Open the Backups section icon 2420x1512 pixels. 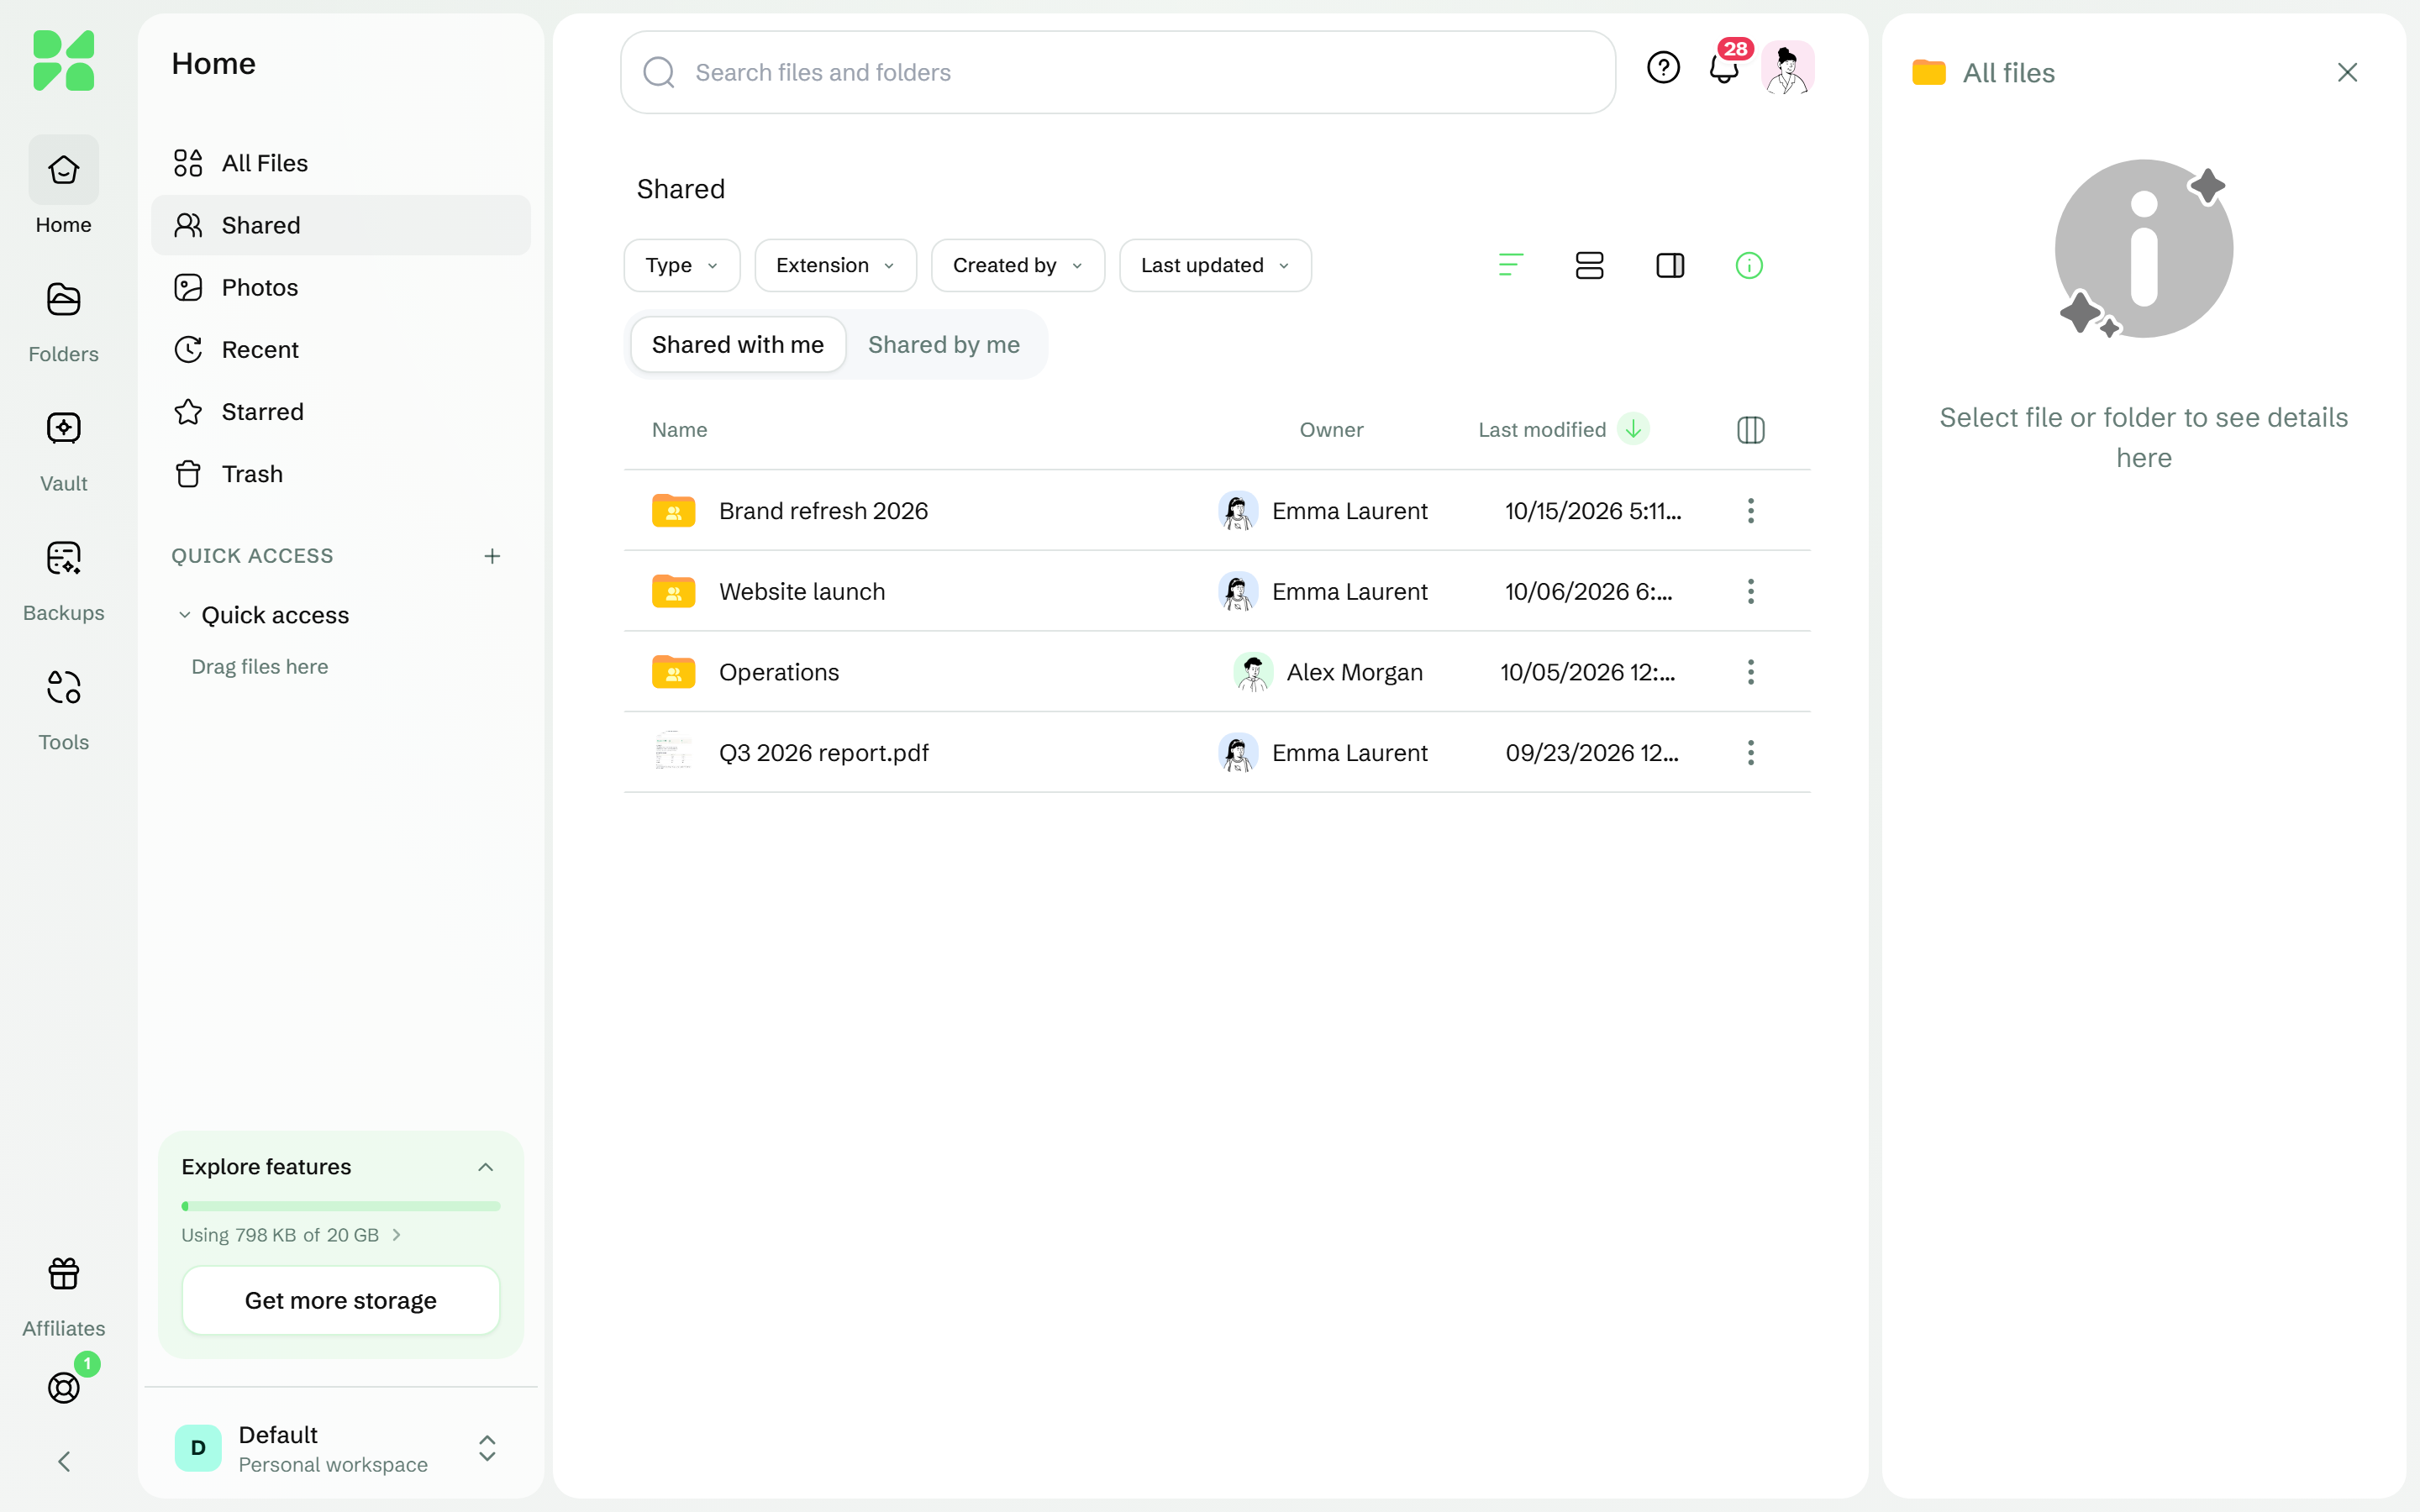click(x=63, y=558)
